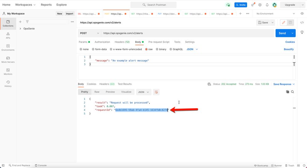307x168 pixels.
Task: Select the binary body radio option
Action: [x=157, y=49]
